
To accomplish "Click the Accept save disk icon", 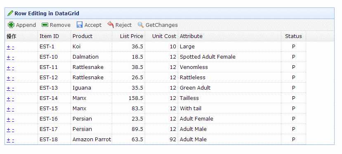I will pos(80,25).
